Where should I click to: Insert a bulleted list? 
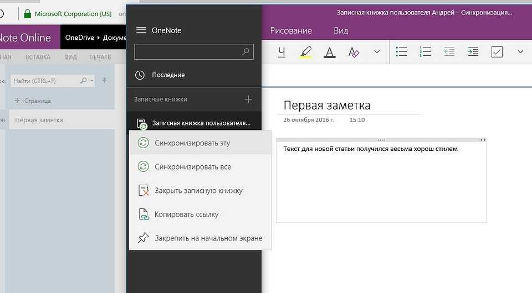click(401, 52)
